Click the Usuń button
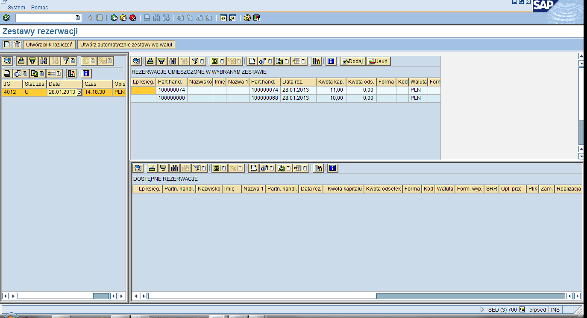Image resolution: width=587 pixels, height=318 pixels. tap(378, 61)
